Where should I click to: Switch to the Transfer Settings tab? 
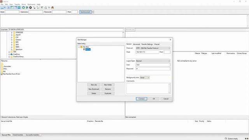click(x=147, y=44)
